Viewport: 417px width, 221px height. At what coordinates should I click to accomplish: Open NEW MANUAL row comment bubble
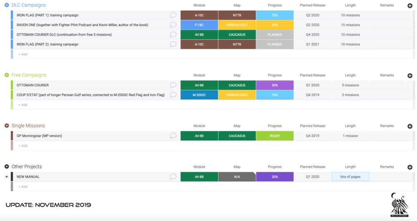[173, 177]
